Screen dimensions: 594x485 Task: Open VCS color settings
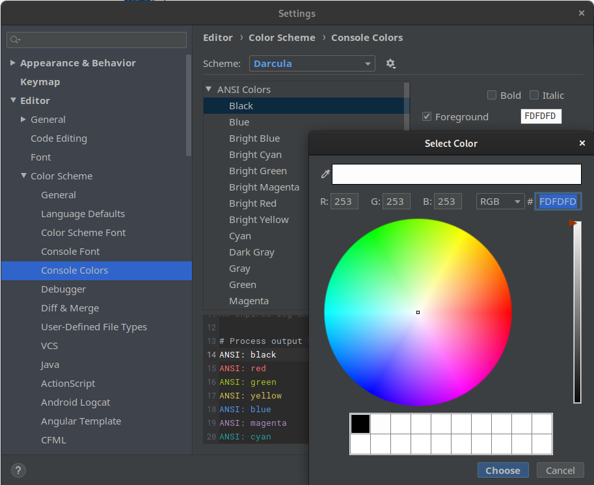49,346
